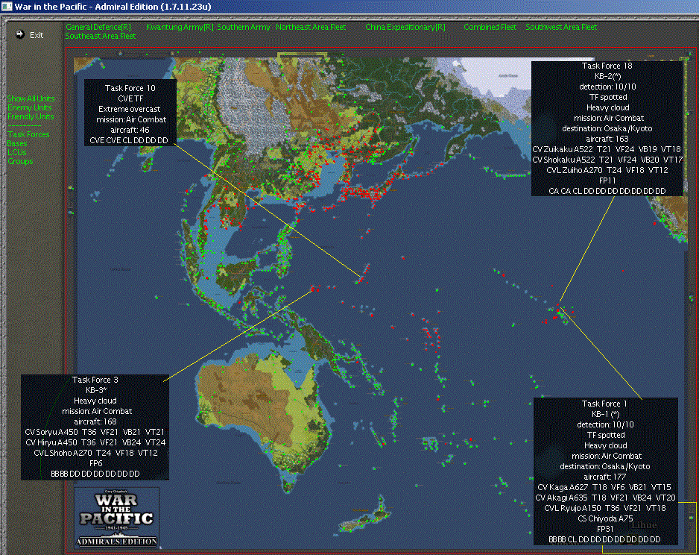This screenshot has height=555, width=699.
Task: Select Southeast Area Fleet command
Action: 101,36
